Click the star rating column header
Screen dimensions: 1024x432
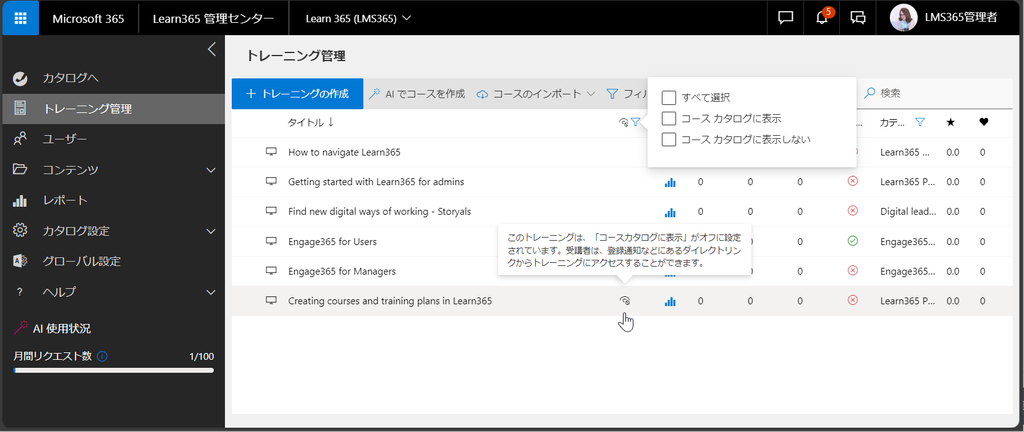pos(950,122)
